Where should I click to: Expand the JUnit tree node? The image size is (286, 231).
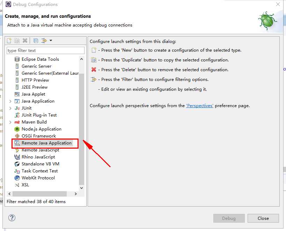(10, 108)
